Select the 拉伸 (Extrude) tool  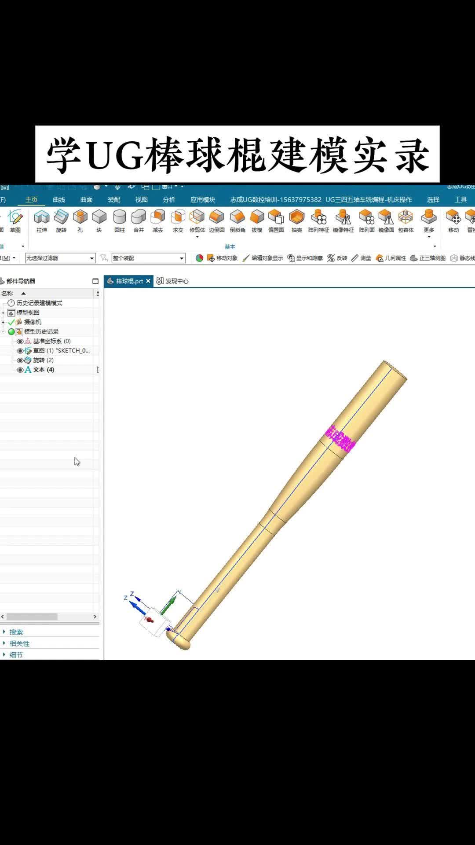[x=42, y=220]
